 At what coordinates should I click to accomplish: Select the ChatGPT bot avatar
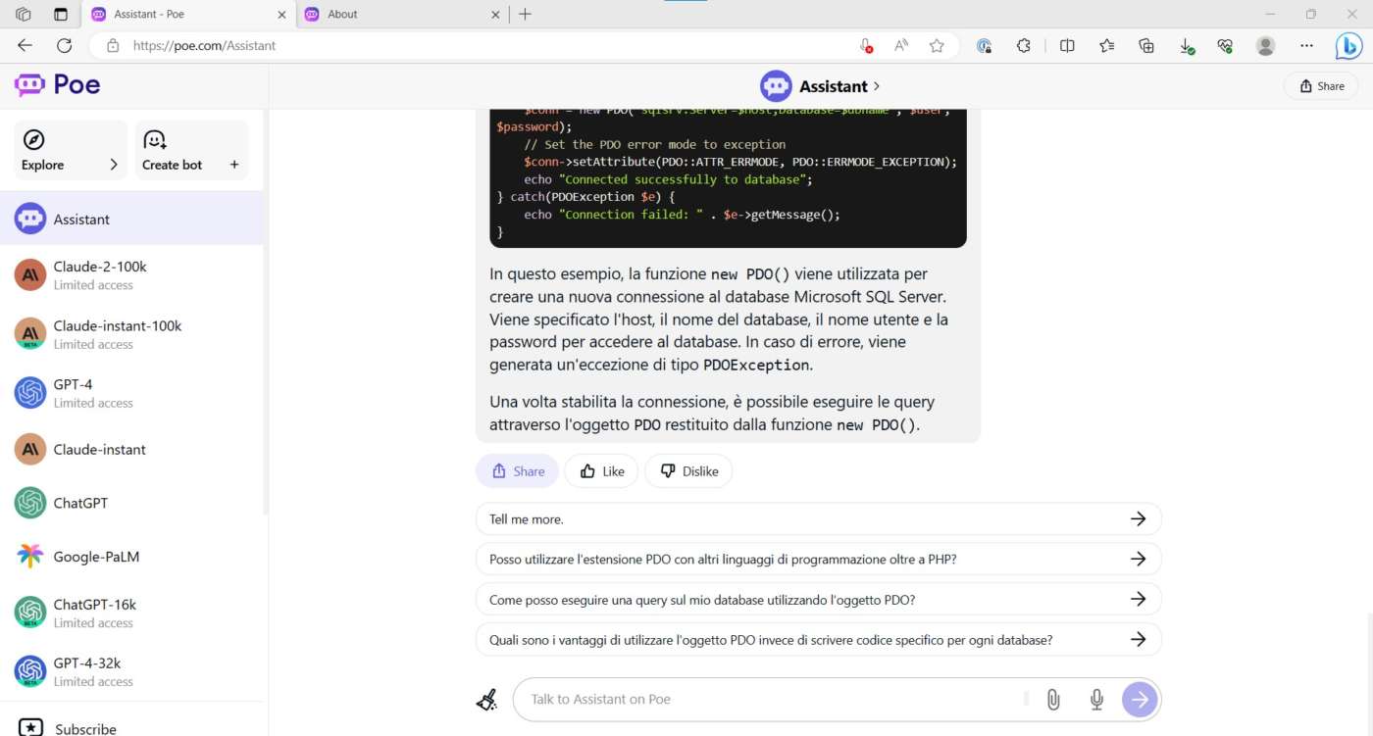30,503
